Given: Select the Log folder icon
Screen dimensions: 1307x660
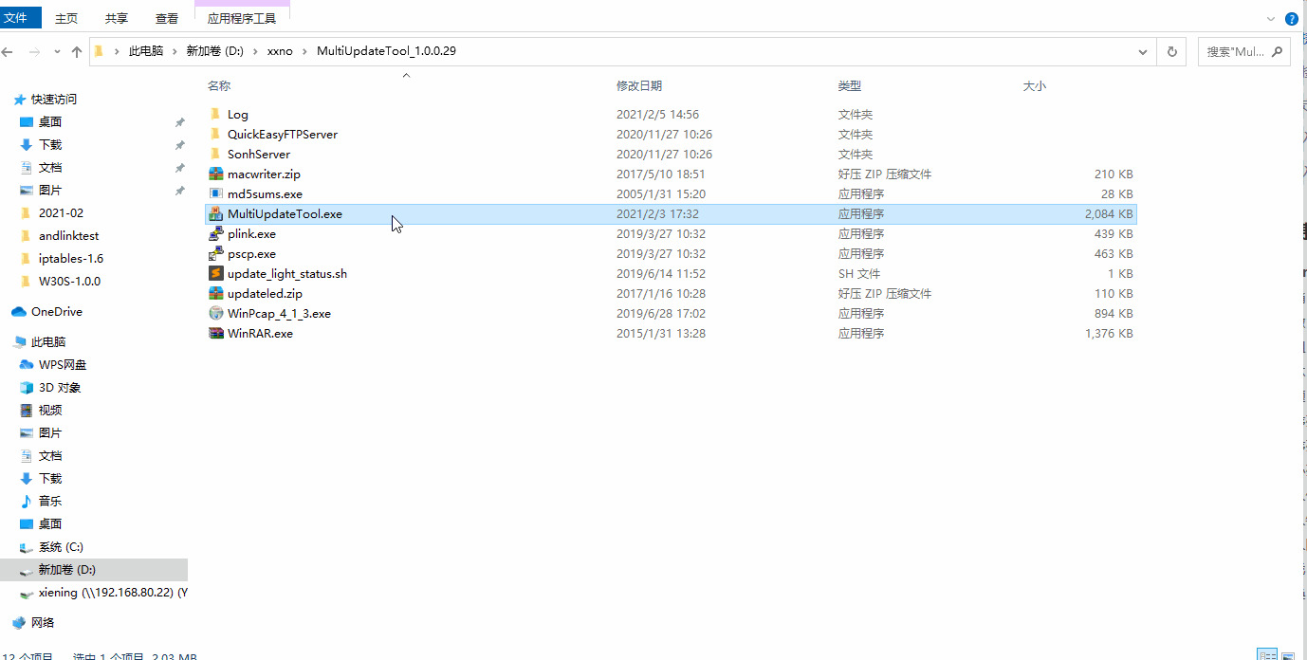Looking at the screenshot, I should 216,115.
